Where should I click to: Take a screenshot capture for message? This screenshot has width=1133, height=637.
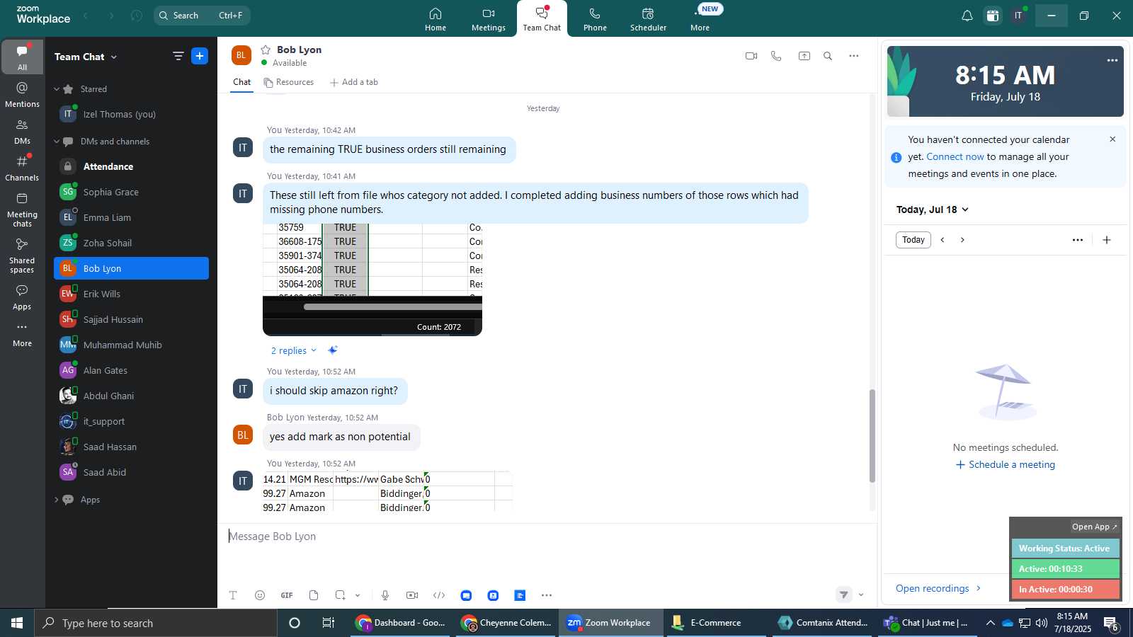coord(341,595)
